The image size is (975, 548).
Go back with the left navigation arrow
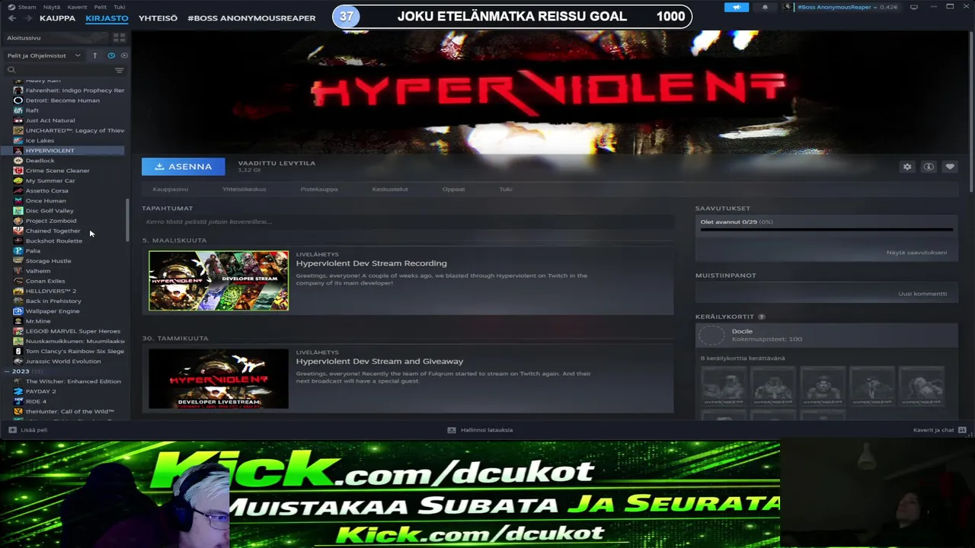click(11, 18)
